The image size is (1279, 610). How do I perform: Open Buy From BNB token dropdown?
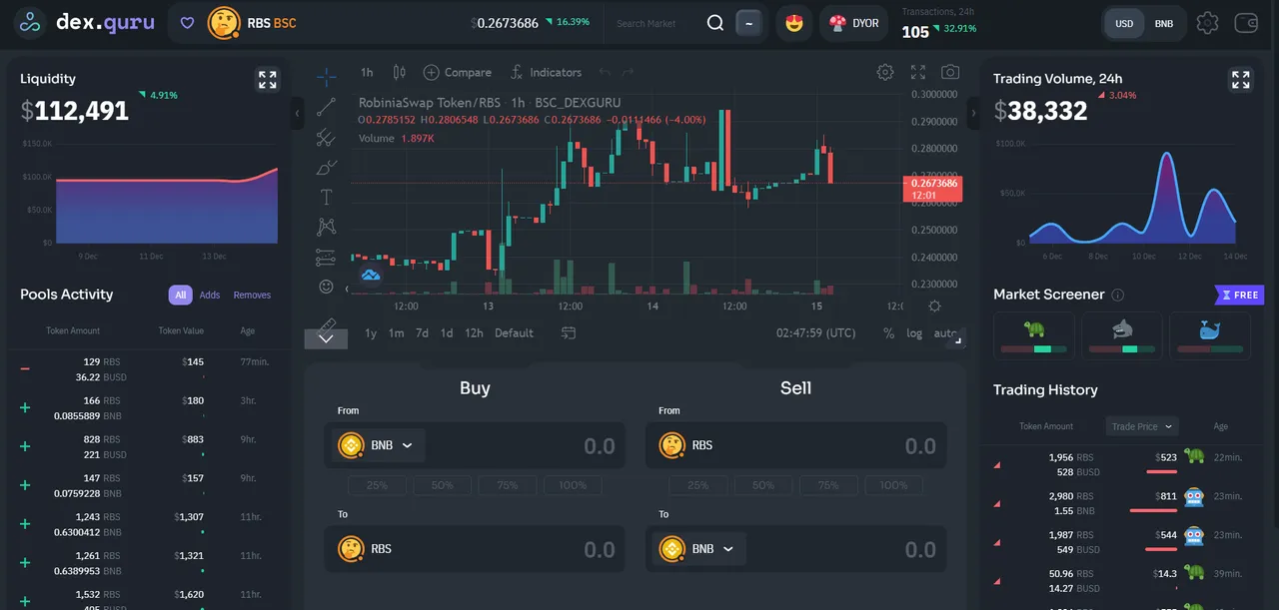(379, 445)
